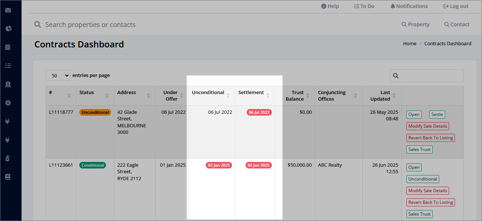482x221 pixels.
Task: Open the To Do list
Action: point(364,6)
